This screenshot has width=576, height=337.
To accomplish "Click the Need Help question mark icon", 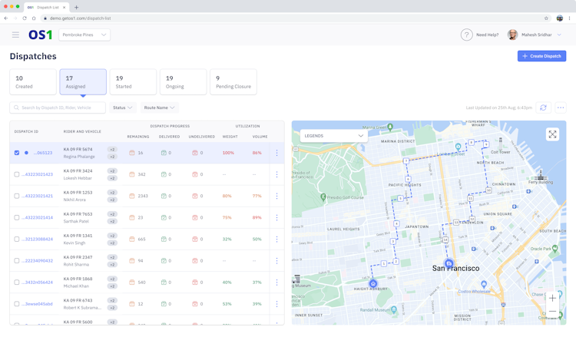I will point(466,35).
